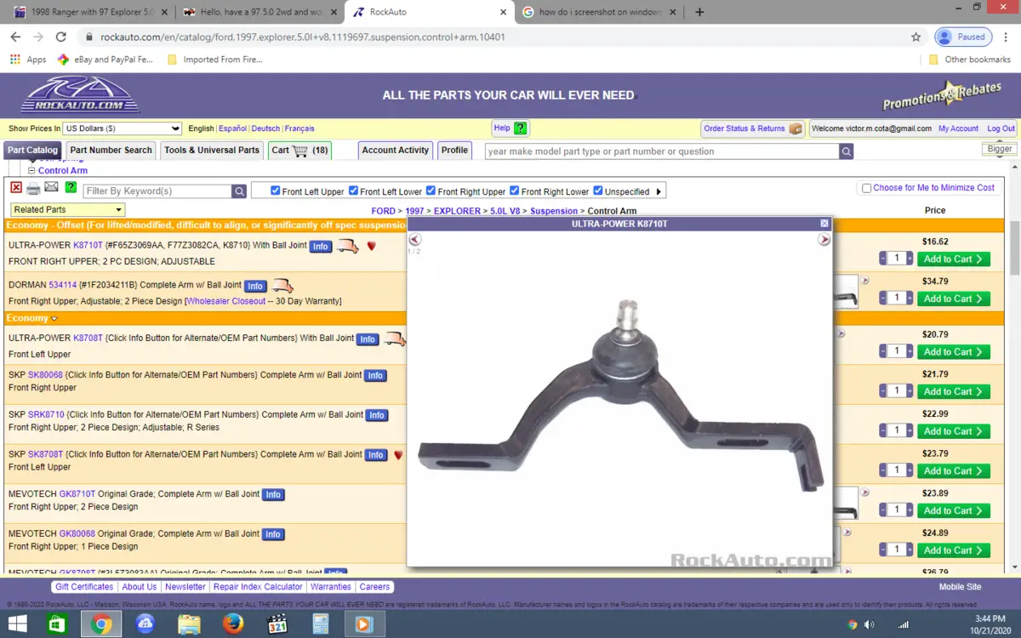This screenshot has height=638, width=1021.
Task: Uncheck Front Left Lower filter
Action: tap(353, 191)
